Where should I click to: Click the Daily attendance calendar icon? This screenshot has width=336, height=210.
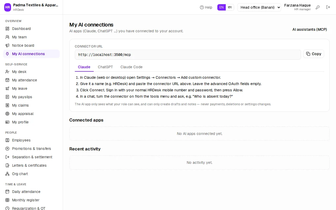click(7, 192)
